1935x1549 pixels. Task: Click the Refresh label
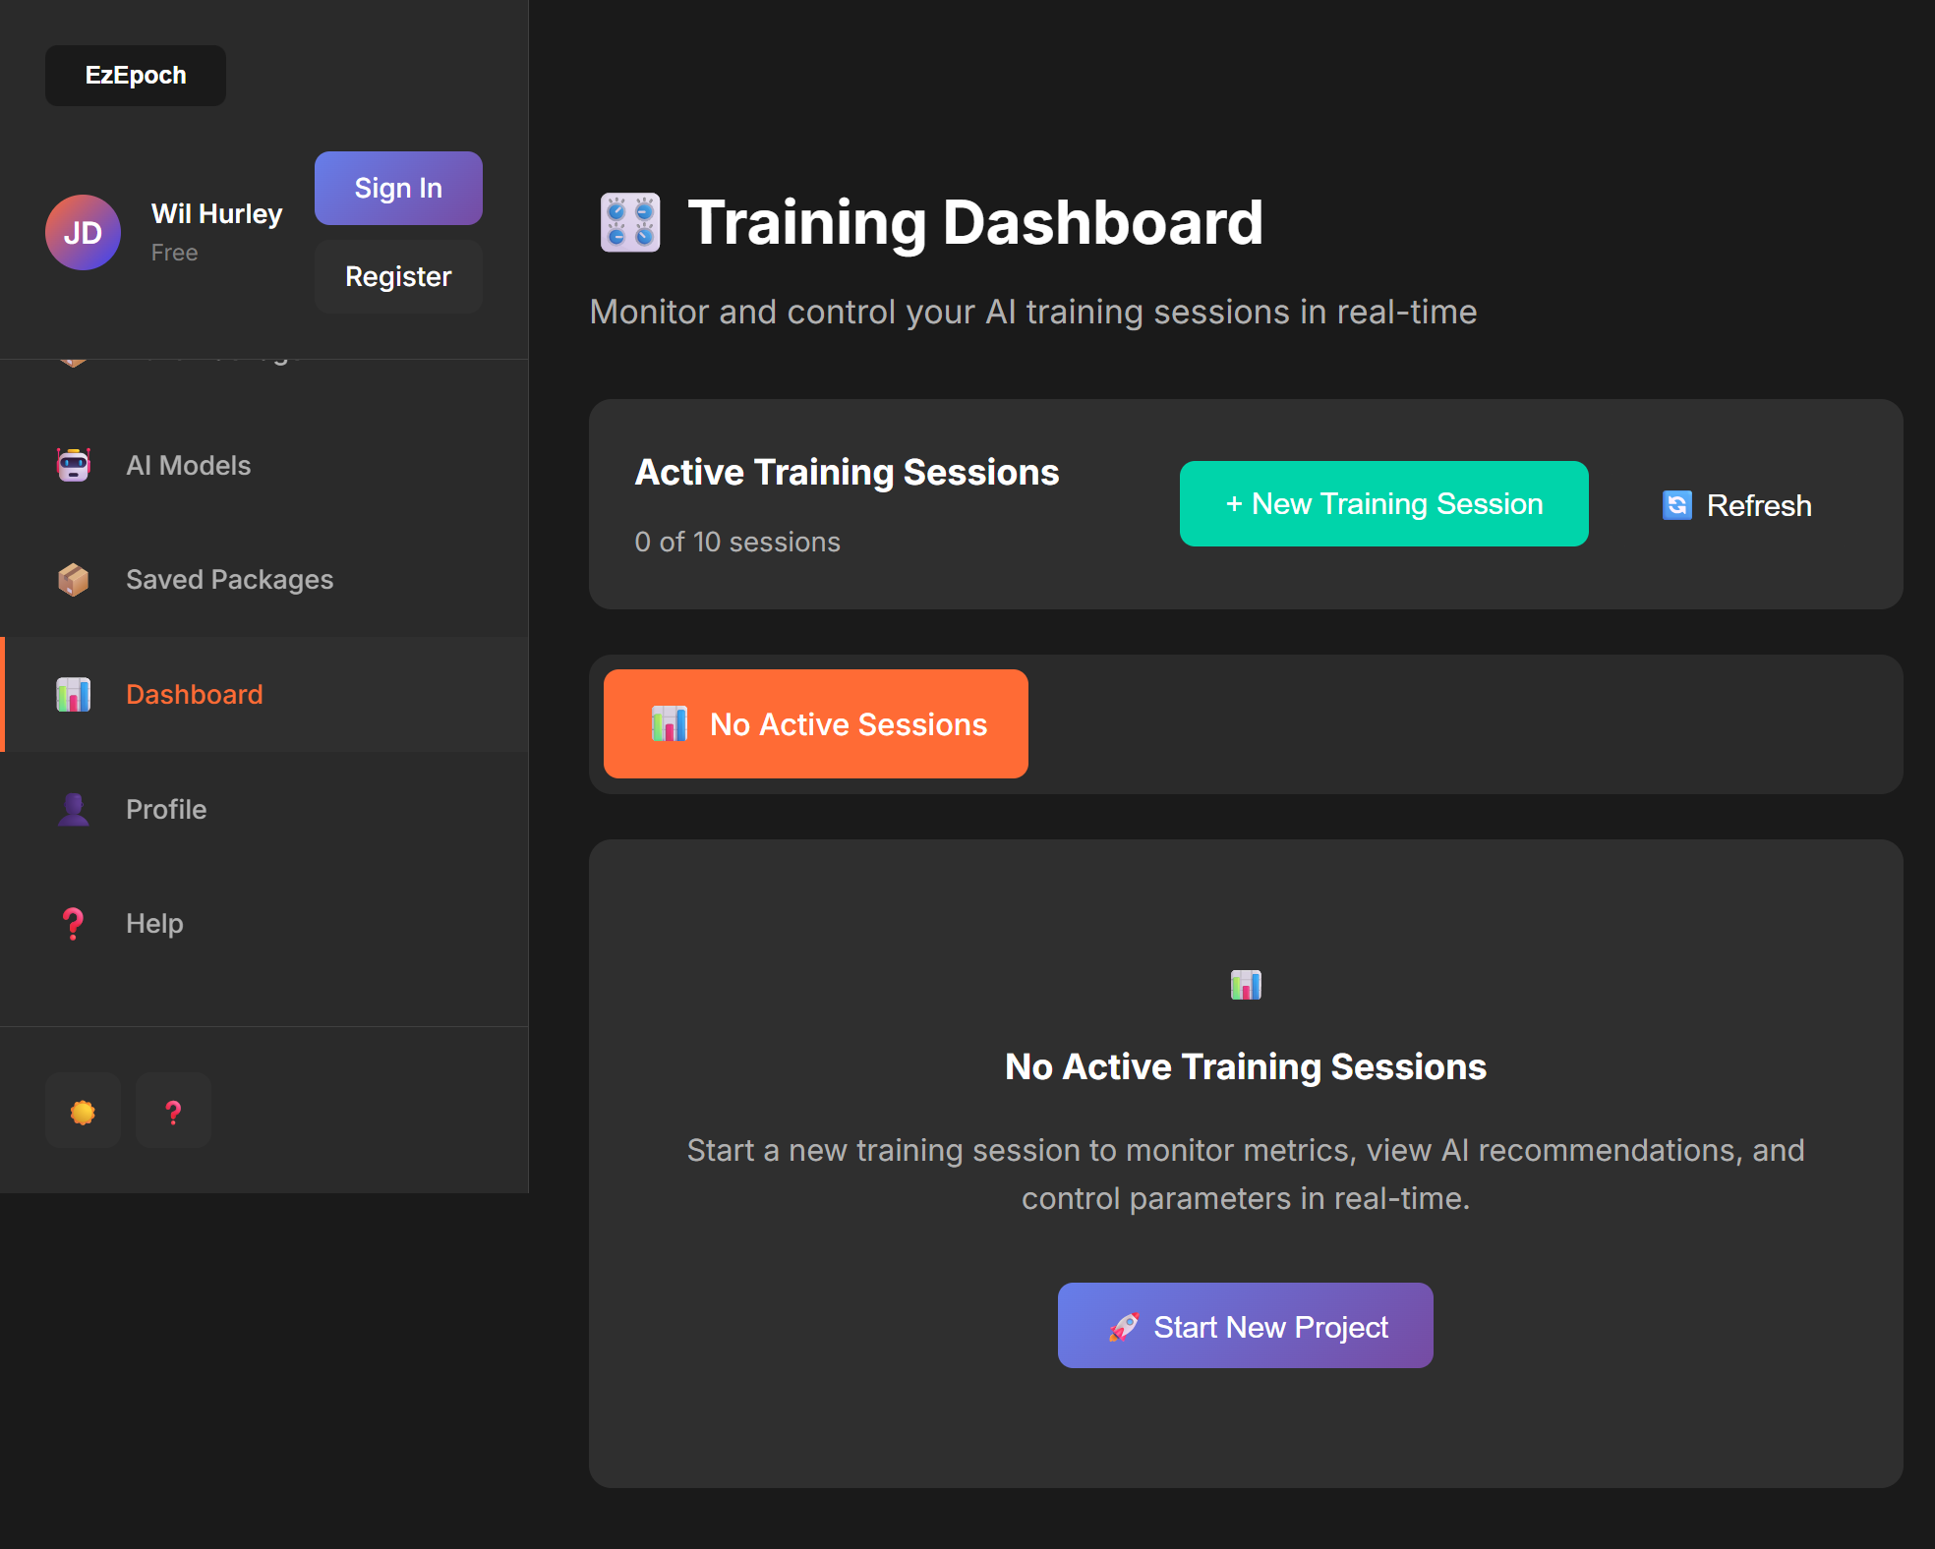[1759, 504]
